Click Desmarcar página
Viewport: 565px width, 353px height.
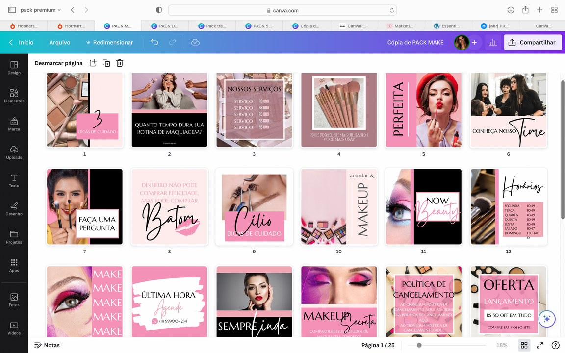58,63
